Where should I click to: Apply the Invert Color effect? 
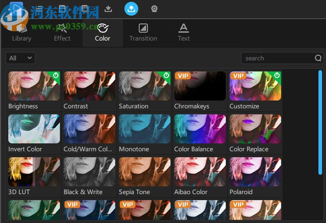point(34,129)
